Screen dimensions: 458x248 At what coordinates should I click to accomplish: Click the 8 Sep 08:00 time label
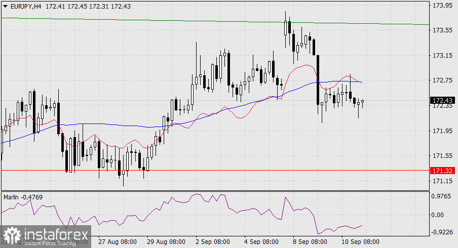tap(310, 242)
